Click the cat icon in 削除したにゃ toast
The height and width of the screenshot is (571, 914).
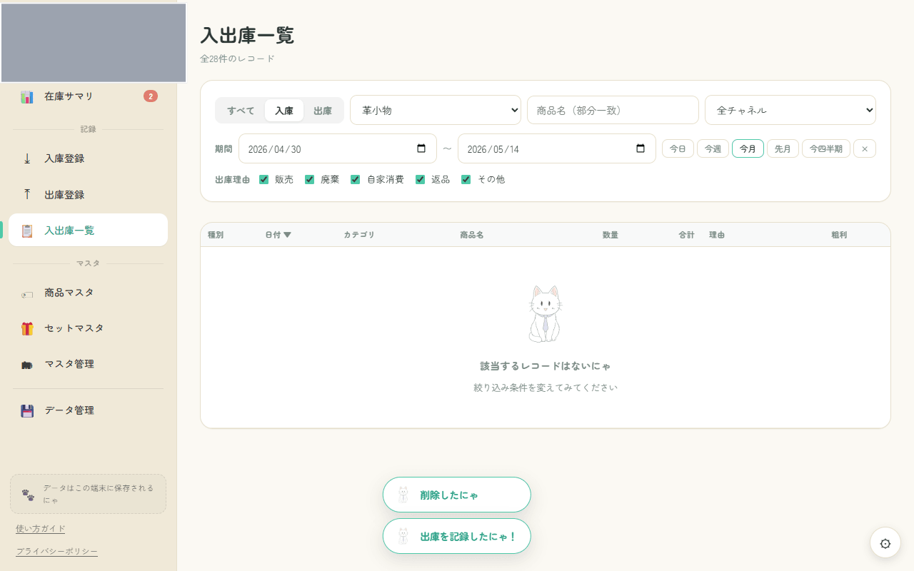point(403,495)
